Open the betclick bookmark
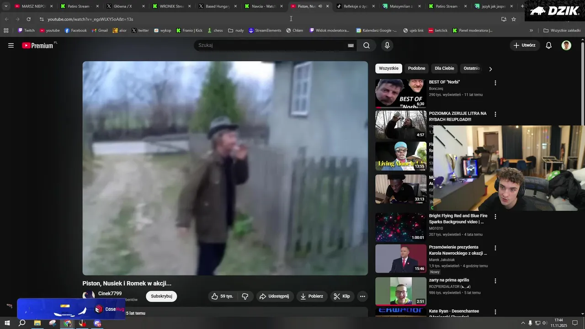Viewport: 585px width, 329px height. click(438, 31)
